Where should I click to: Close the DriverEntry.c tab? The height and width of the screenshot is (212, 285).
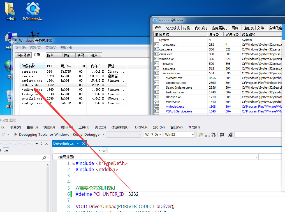84,144
